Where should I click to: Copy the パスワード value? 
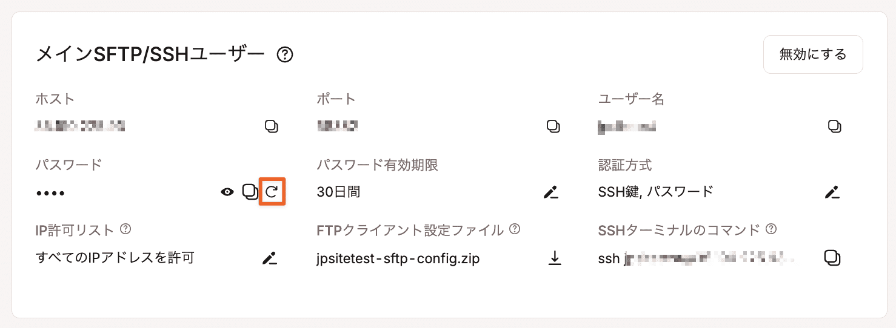coord(250,192)
